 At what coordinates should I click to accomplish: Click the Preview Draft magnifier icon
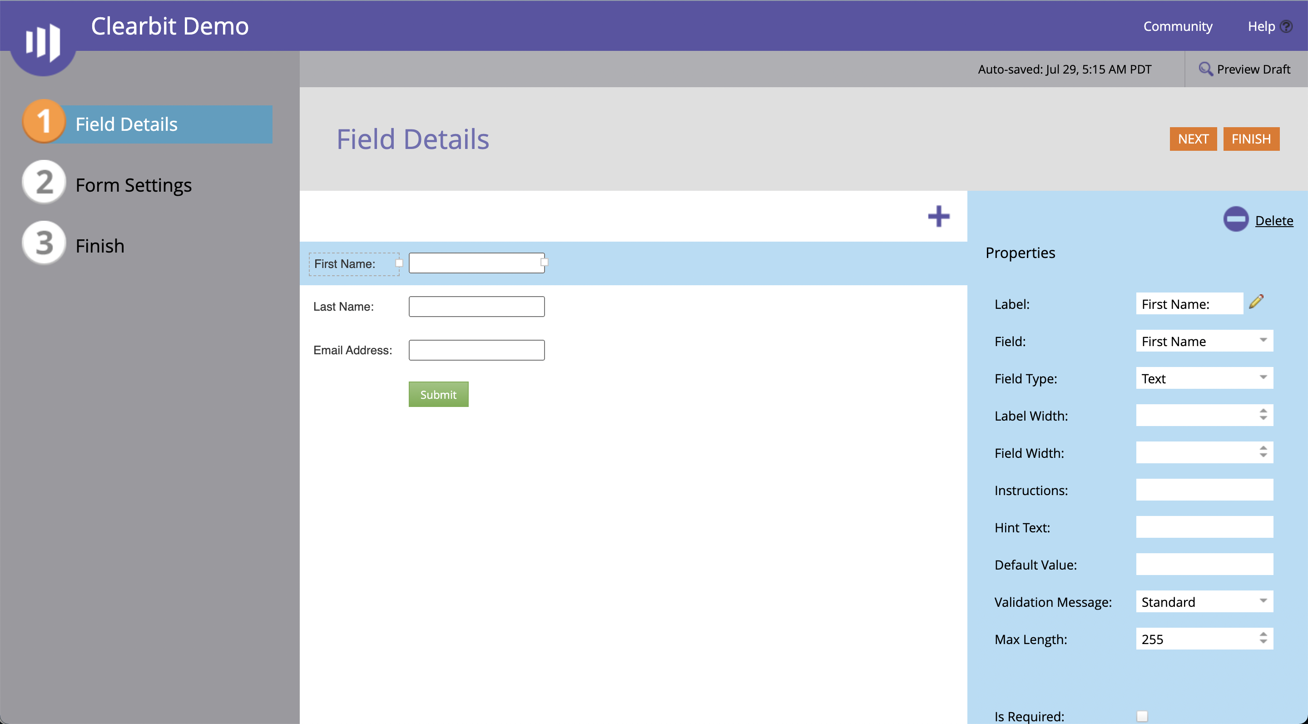coord(1205,69)
